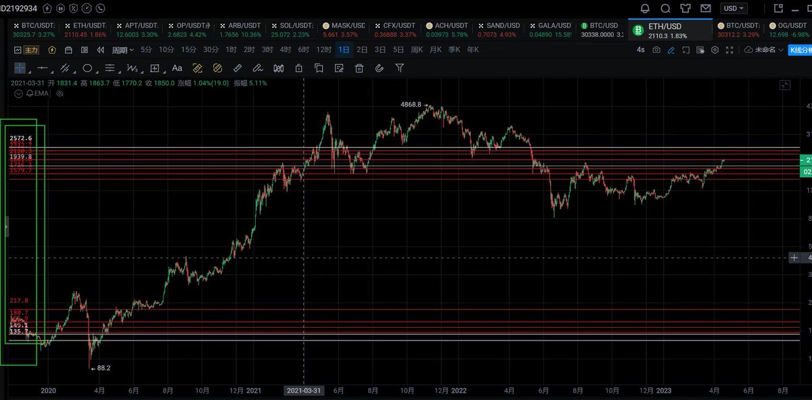812x400 pixels.
Task: Click the note edit icon in drawing bar
Action: [339, 68]
